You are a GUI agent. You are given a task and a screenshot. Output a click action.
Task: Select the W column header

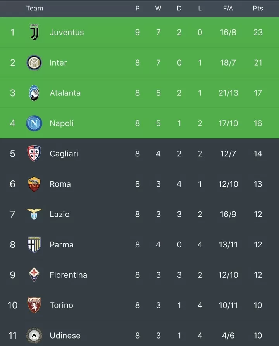point(158,9)
